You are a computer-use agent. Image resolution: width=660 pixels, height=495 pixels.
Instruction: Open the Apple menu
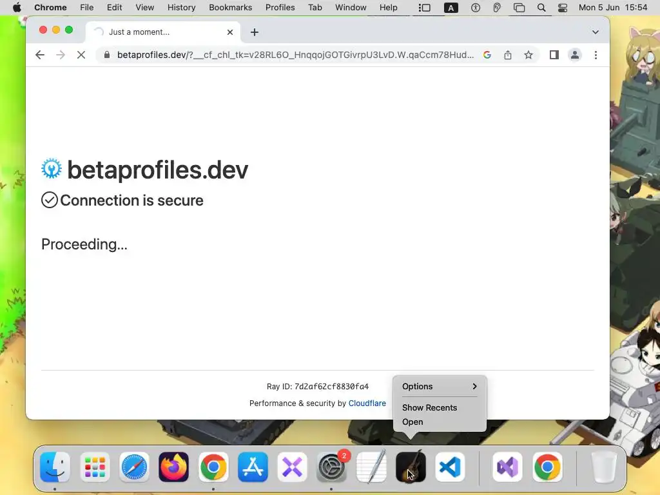[17, 7]
